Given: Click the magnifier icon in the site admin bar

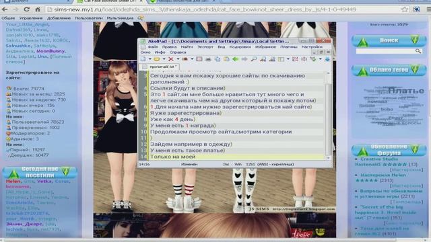Looking at the screenshot, I should pyautogui.click(x=141, y=18).
